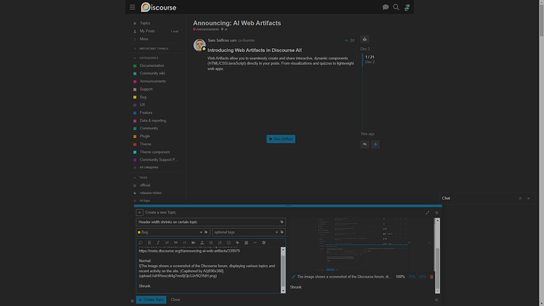Click AI sparkle icon beside Bug category
The height and width of the screenshot is (306, 544).
(x=206, y=232)
